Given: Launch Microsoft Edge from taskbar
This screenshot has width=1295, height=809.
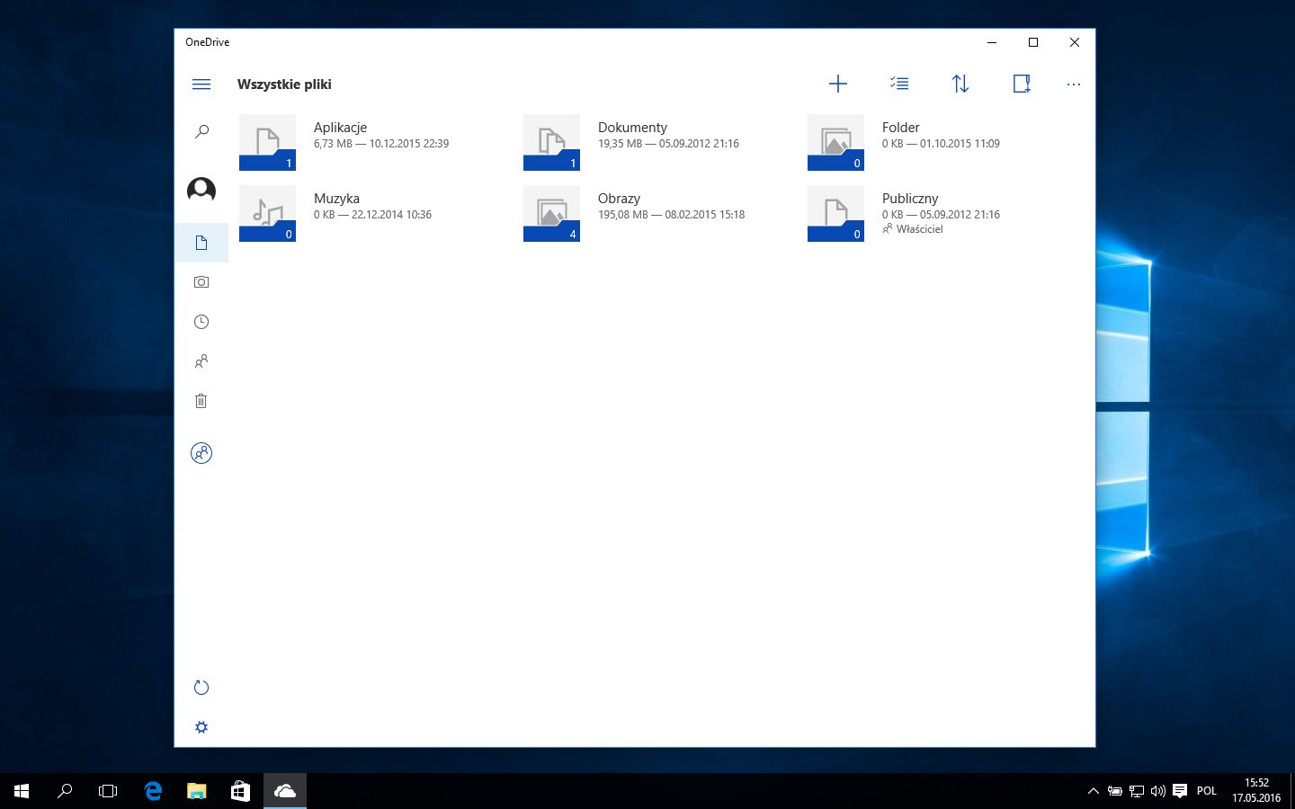Looking at the screenshot, I should (153, 791).
